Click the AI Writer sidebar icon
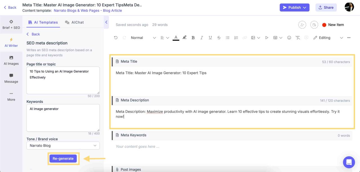The width and height of the screenshot is (360, 172). click(x=11, y=42)
